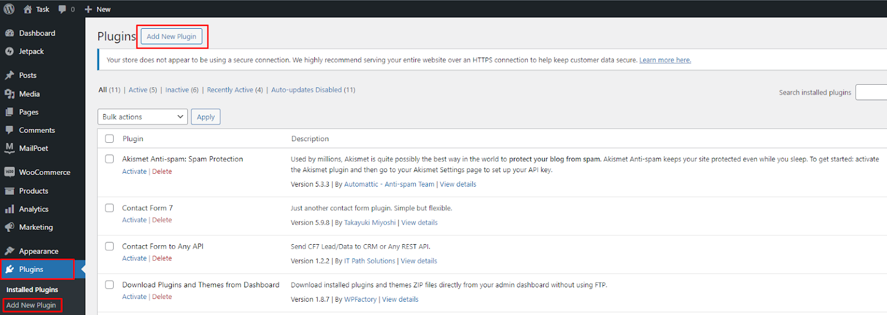Open WPFactory author link
This screenshot has height=315, width=887.
[x=360, y=299]
